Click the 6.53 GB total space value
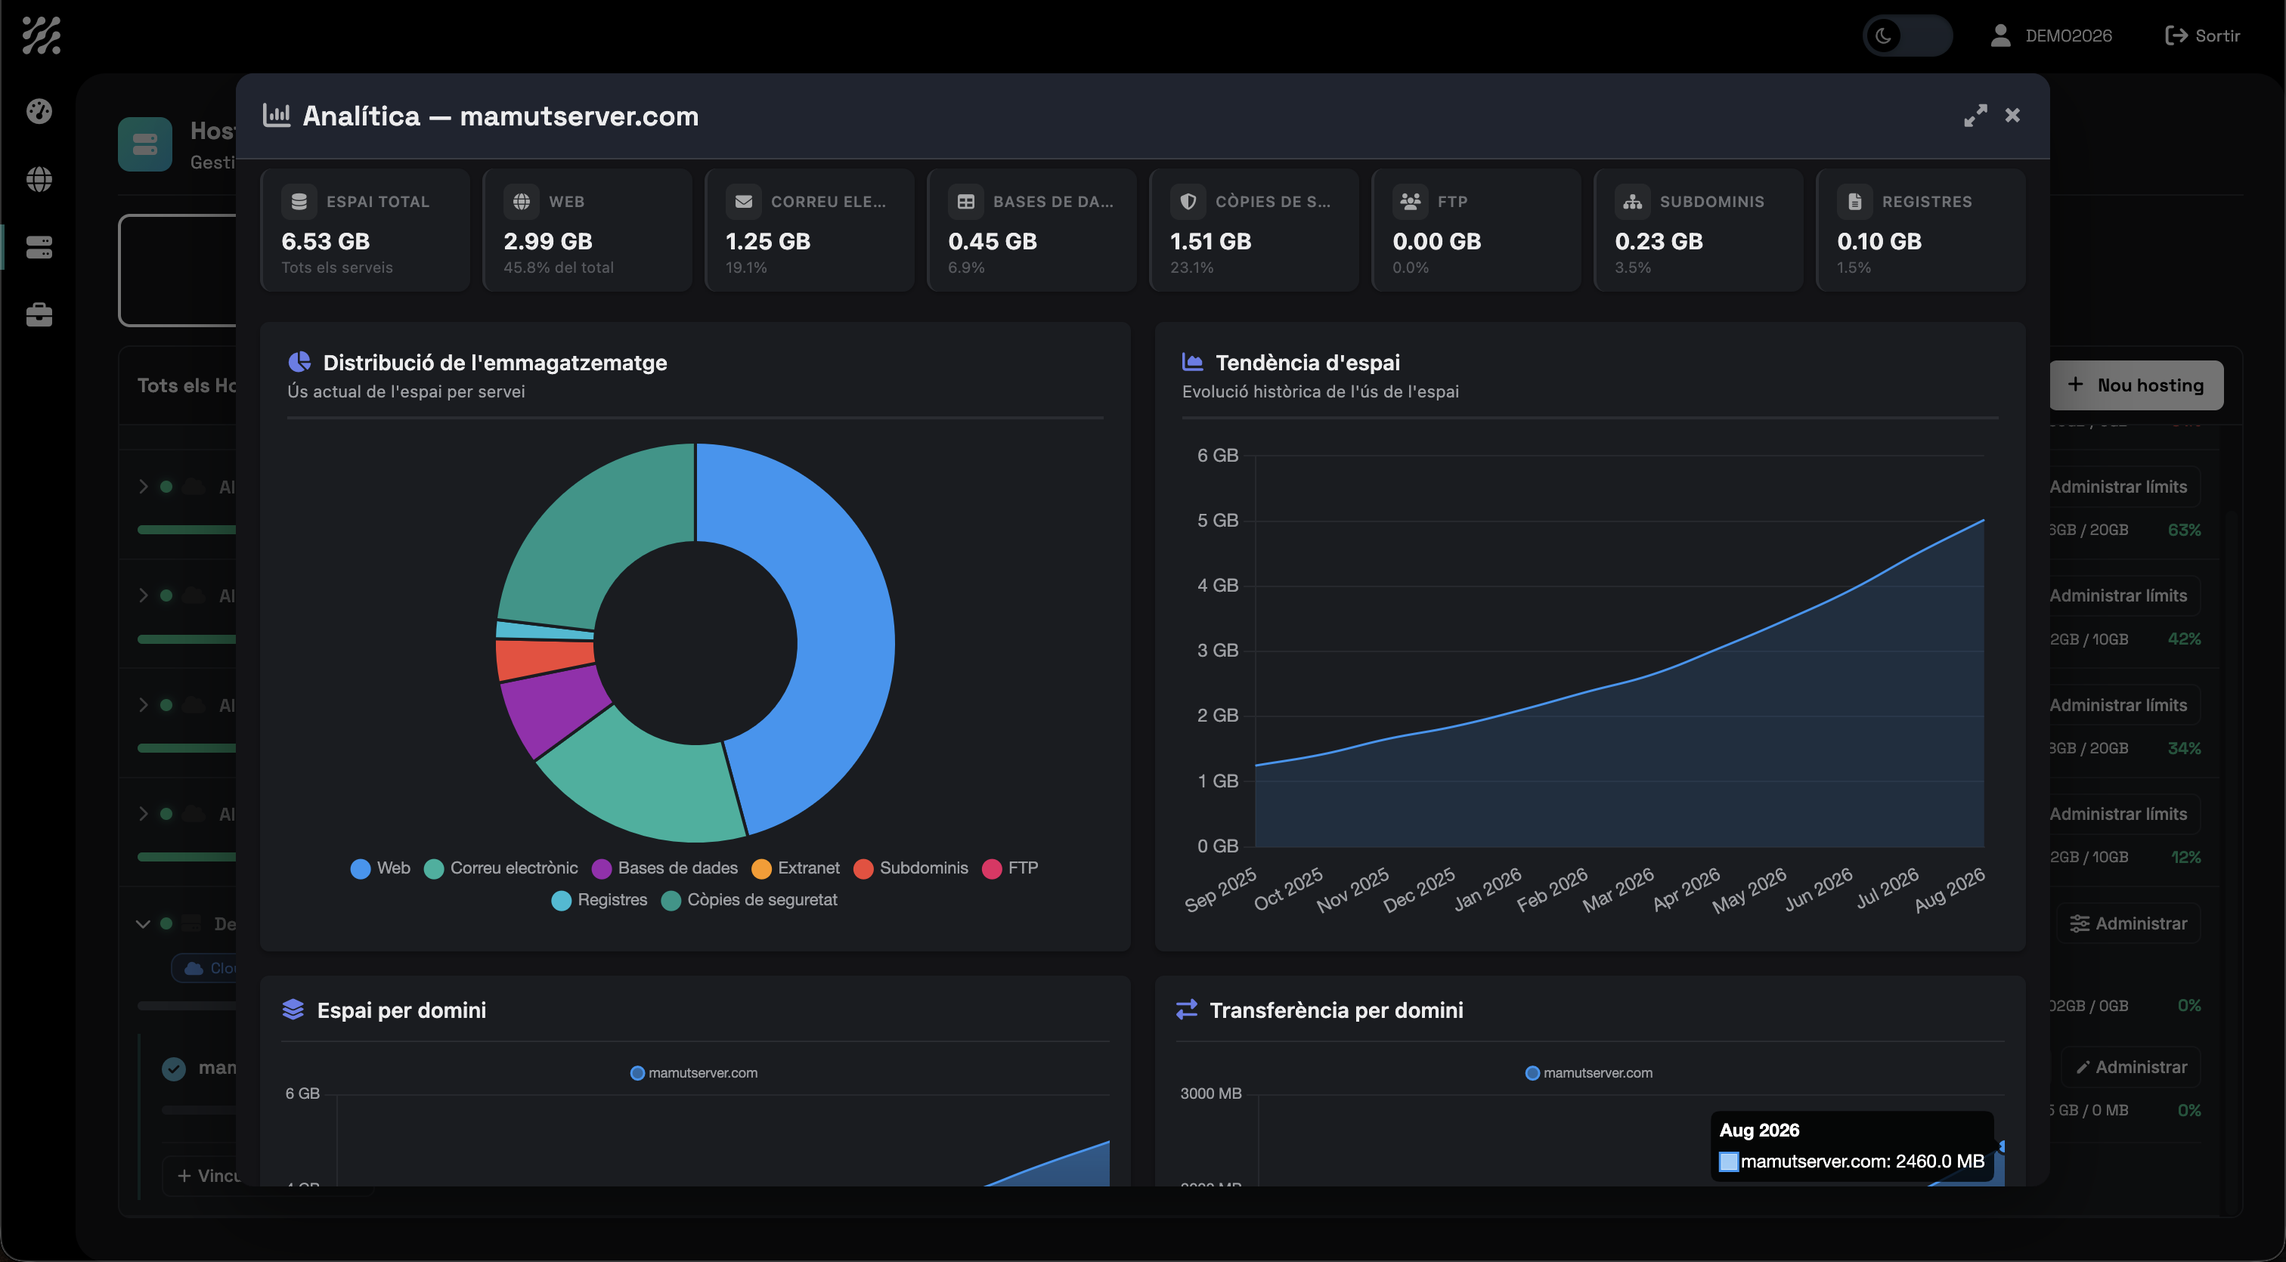This screenshot has width=2286, height=1262. [326, 241]
